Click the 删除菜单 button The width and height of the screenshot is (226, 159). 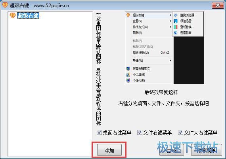(207, 150)
